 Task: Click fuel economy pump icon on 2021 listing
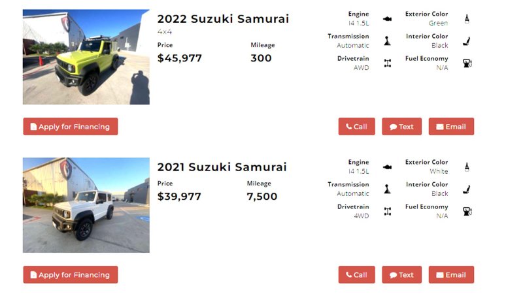(467, 212)
